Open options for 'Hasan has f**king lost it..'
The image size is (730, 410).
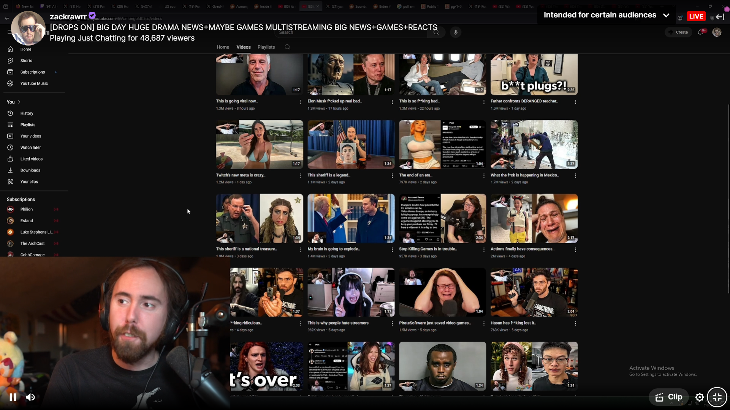[575, 324]
